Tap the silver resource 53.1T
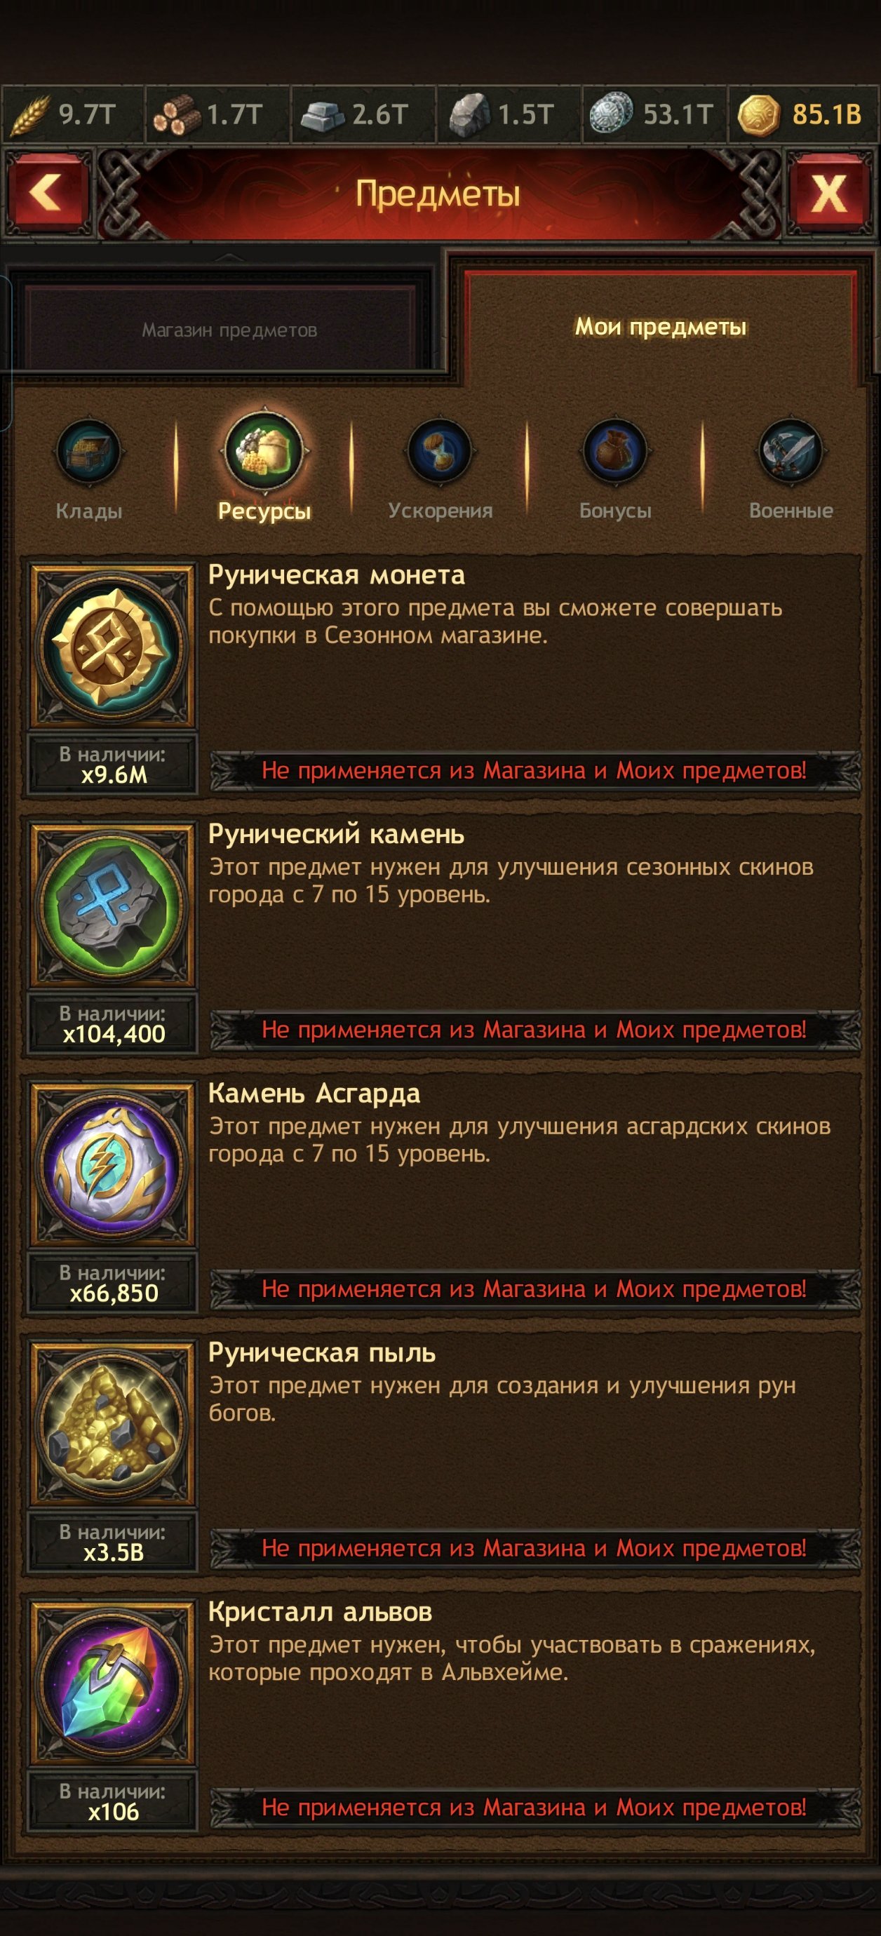Screen dimensions: 881x1936 click(x=654, y=114)
